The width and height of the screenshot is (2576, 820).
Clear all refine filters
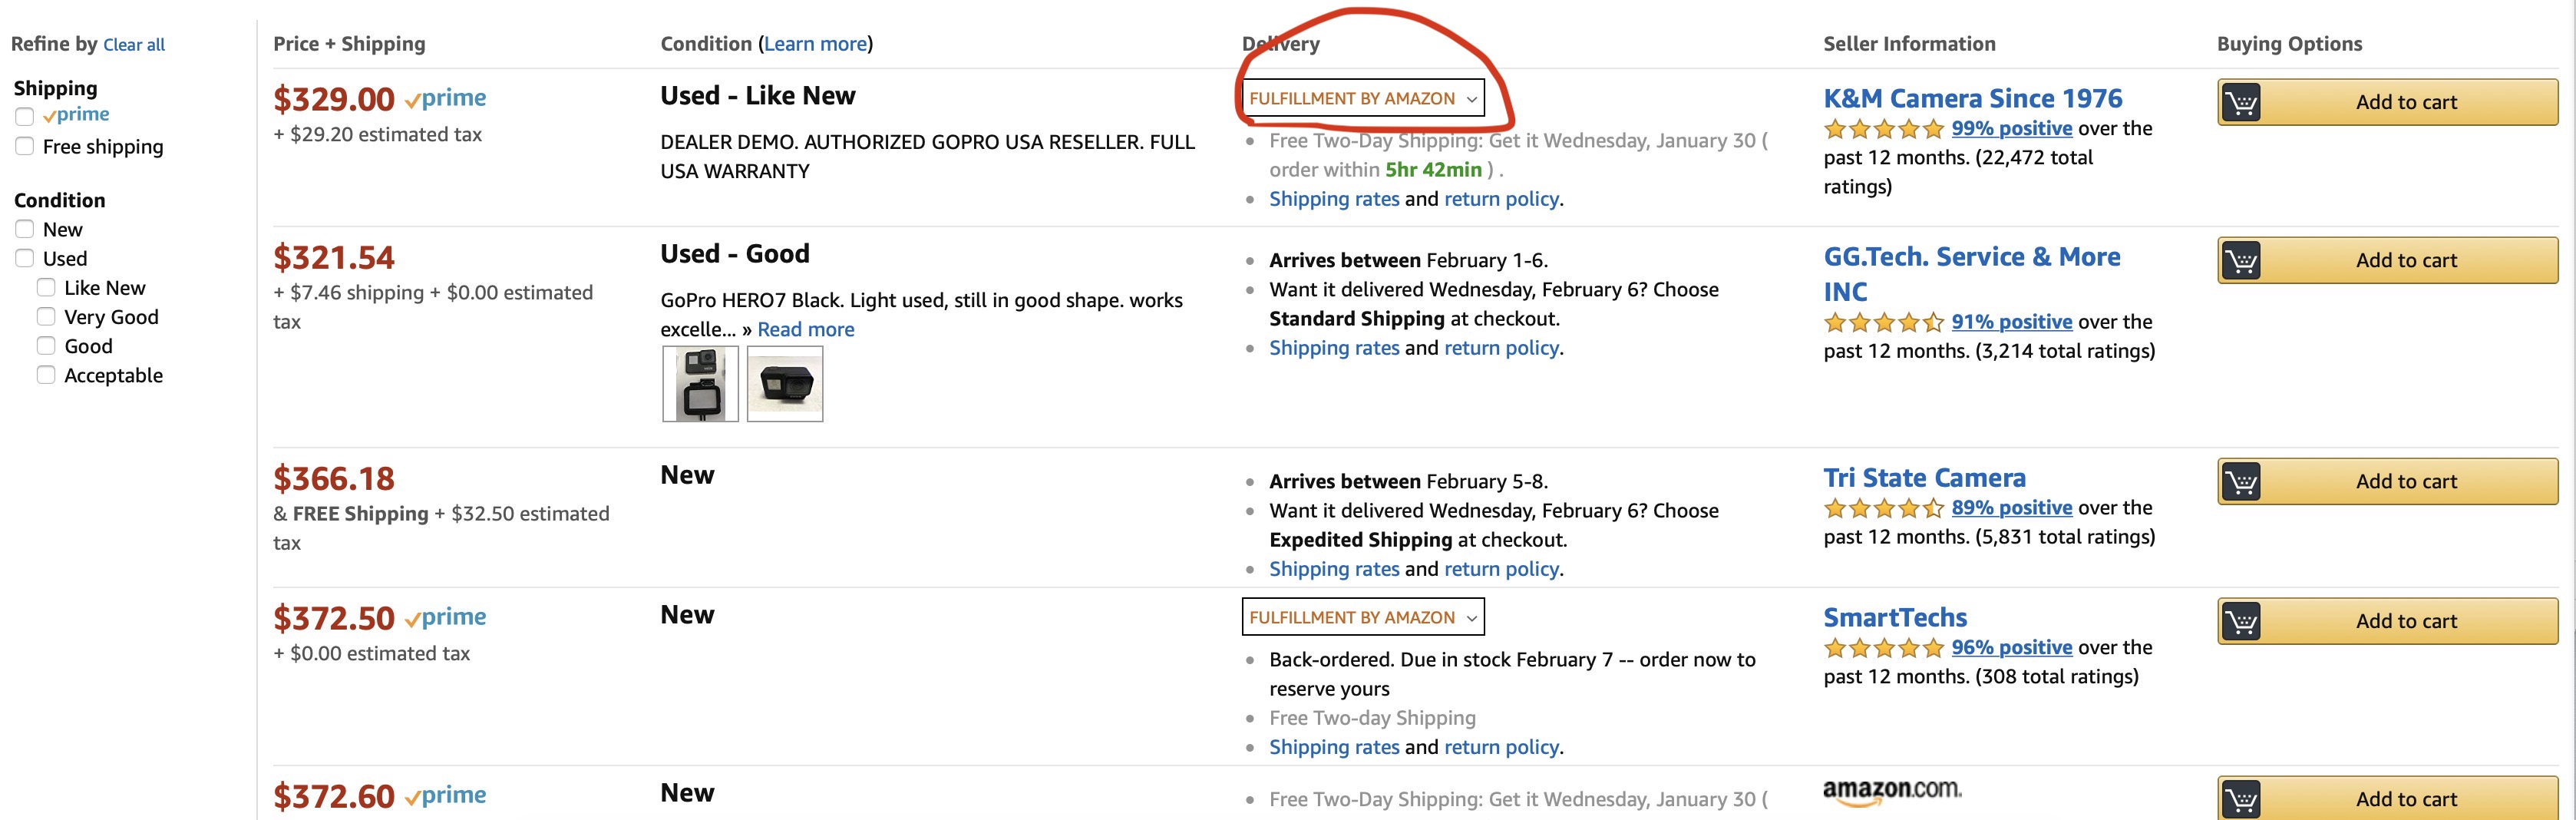tap(134, 45)
